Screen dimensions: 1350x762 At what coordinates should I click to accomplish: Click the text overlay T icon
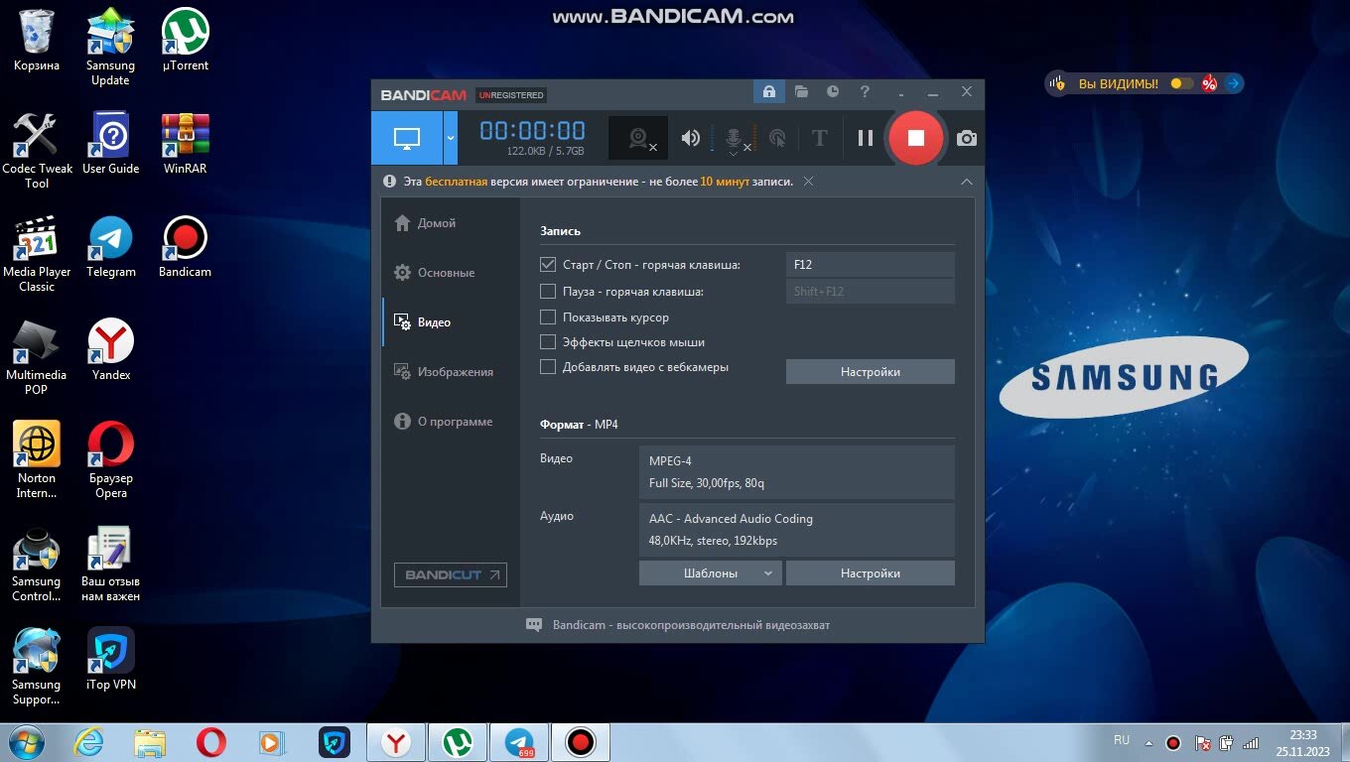coord(819,138)
